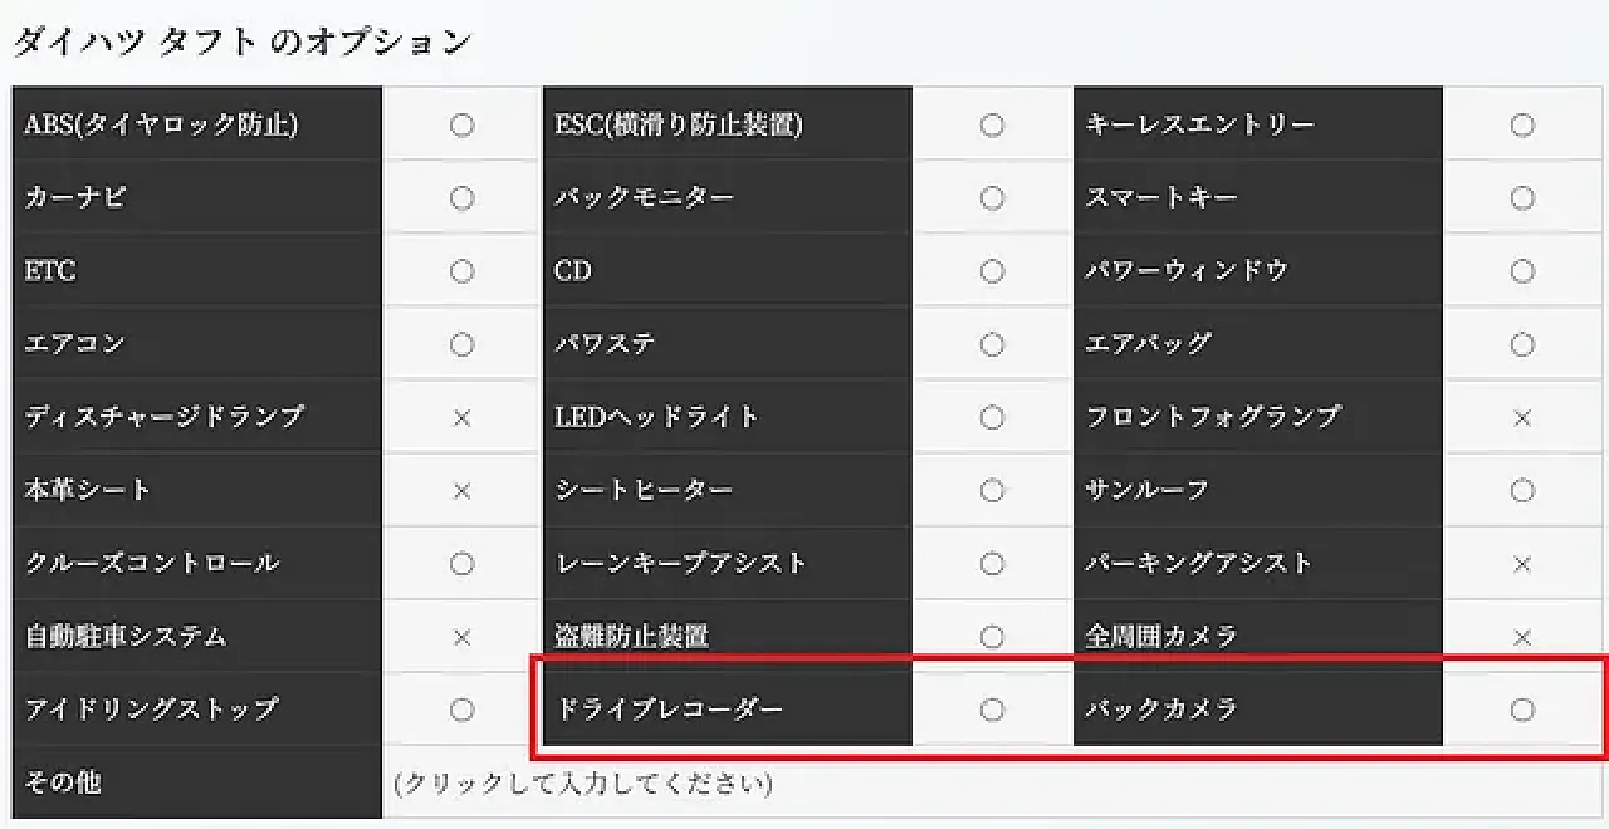Viewport: 1609px width, 829px height.
Task: Click the circle mark beside ドライブレコーダー
Action: (991, 710)
